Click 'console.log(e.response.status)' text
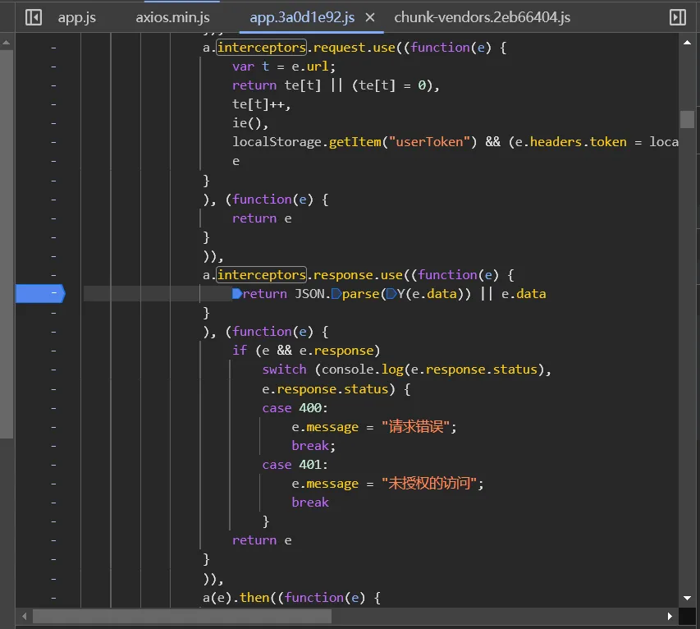Image resolution: width=700 pixels, height=629 pixels. coord(432,370)
